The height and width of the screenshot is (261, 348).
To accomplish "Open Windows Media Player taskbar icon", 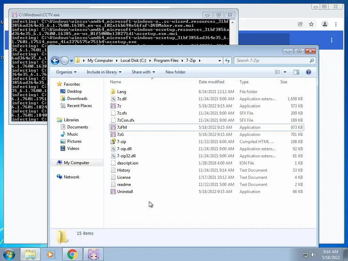I will pyautogui.click(x=51, y=254).
